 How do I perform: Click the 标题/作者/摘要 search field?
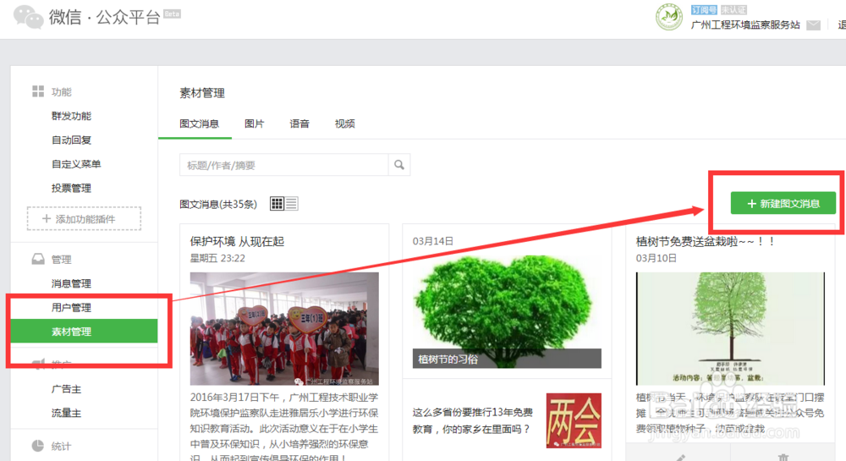coord(283,164)
